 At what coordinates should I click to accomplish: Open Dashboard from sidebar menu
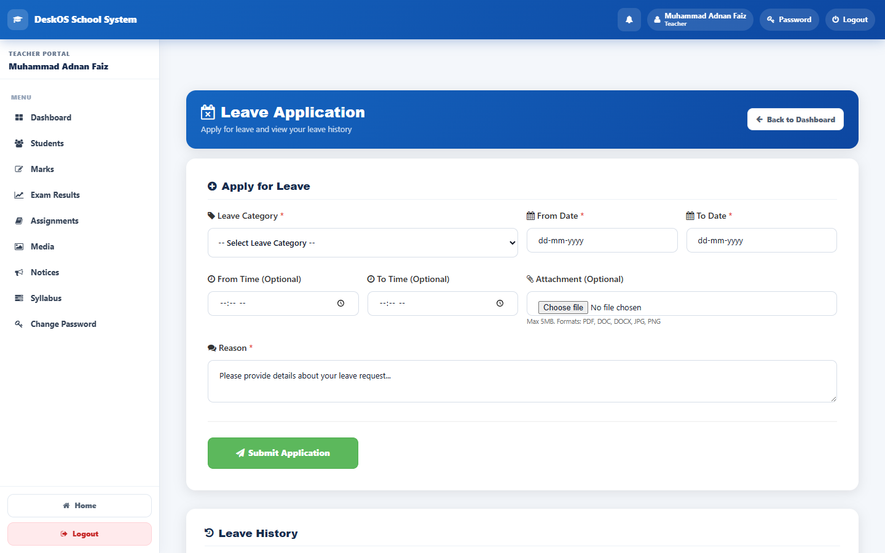click(x=79, y=117)
